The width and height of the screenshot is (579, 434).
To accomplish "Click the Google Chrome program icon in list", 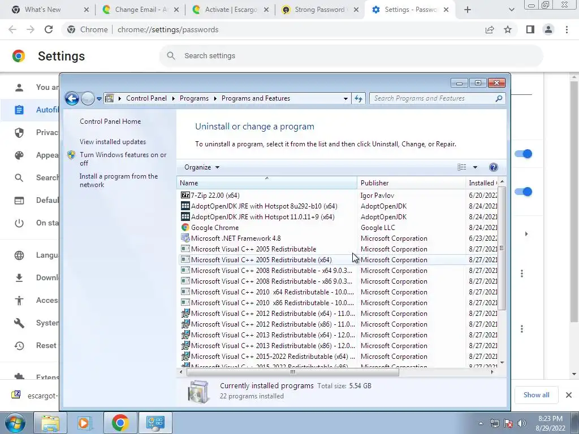I will point(185,227).
